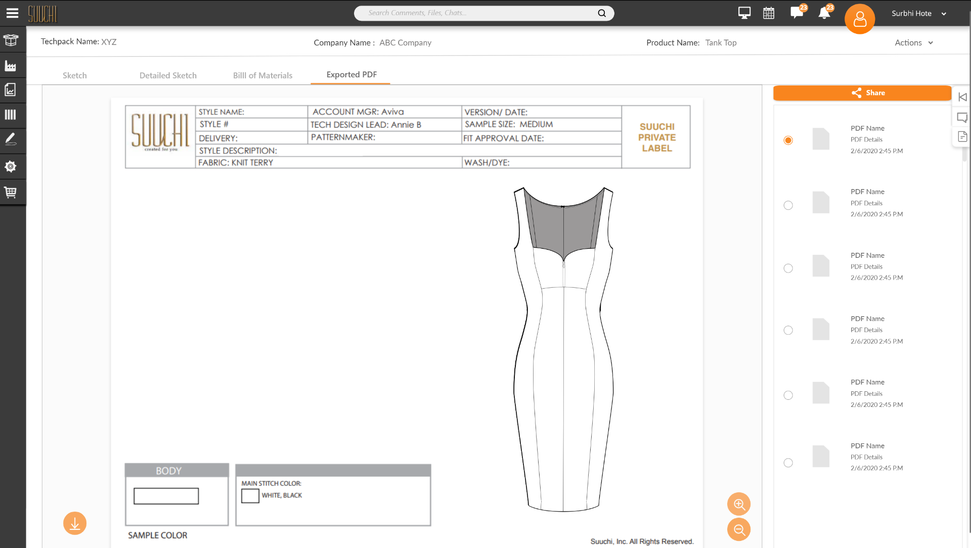This screenshot has width=971, height=548.
Task: Open the notifications bell icon
Action: click(x=825, y=12)
